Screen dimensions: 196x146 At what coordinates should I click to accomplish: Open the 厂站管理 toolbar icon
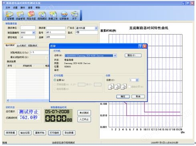[x=9, y=16]
